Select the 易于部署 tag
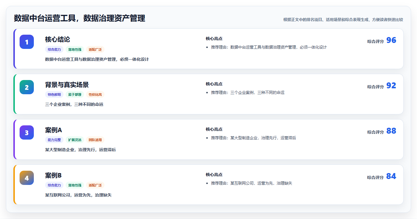The height and width of the screenshot is (219, 417). pos(75,95)
